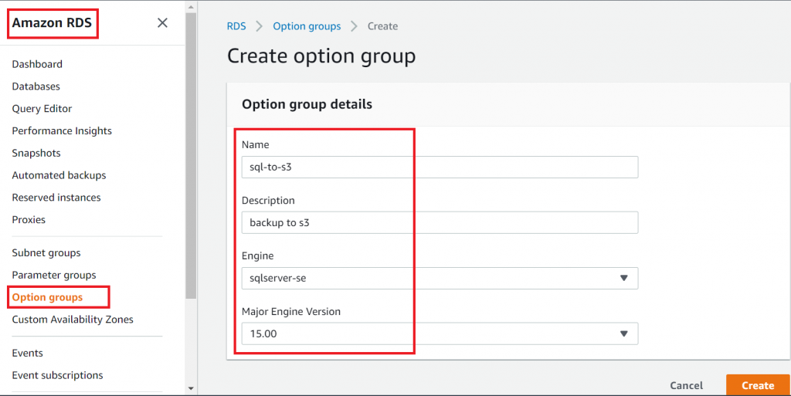Open the Major Engine Version dropdown
Screen dimensions: 791x396
[440, 333]
